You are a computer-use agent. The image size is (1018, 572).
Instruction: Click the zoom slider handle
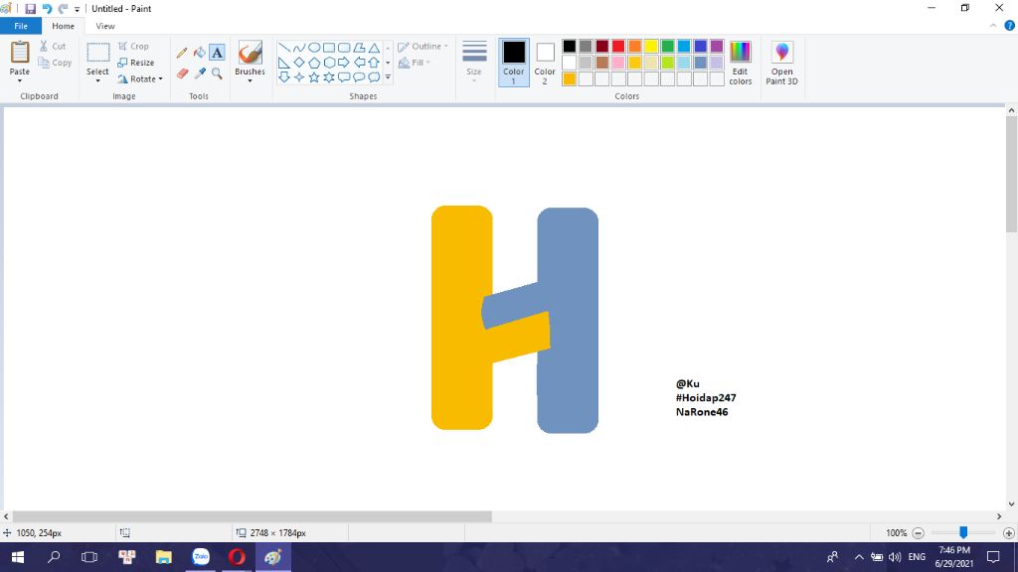click(963, 532)
